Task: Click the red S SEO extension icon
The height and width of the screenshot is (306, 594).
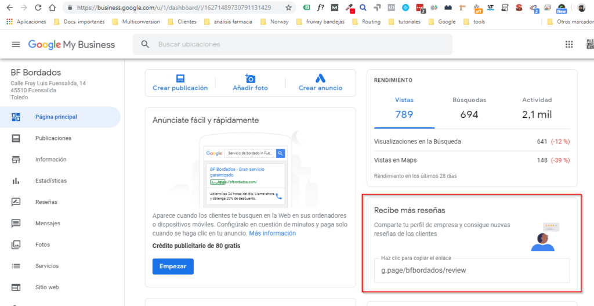Action: 519,8
